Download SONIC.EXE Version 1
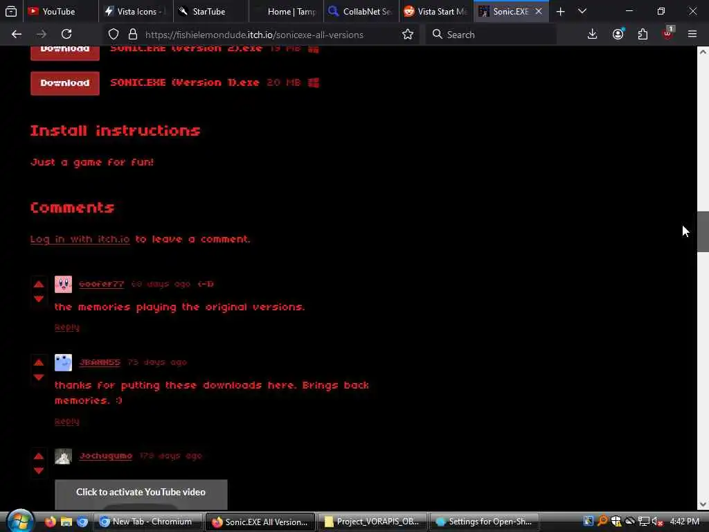 click(x=65, y=83)
